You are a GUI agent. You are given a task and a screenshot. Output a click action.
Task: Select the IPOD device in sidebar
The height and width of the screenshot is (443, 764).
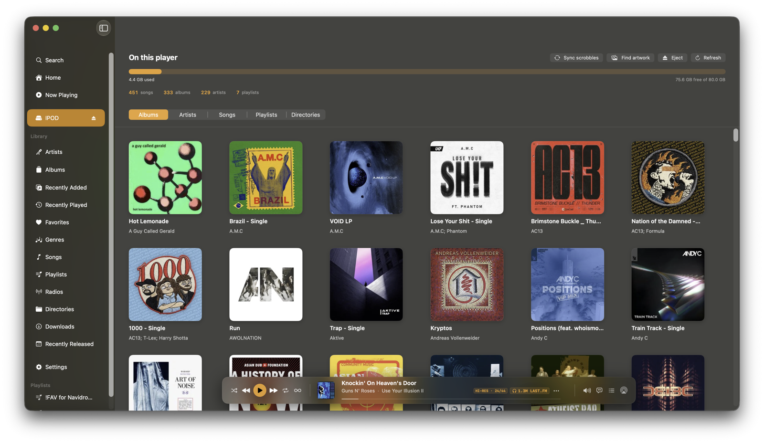coord(66,118)
